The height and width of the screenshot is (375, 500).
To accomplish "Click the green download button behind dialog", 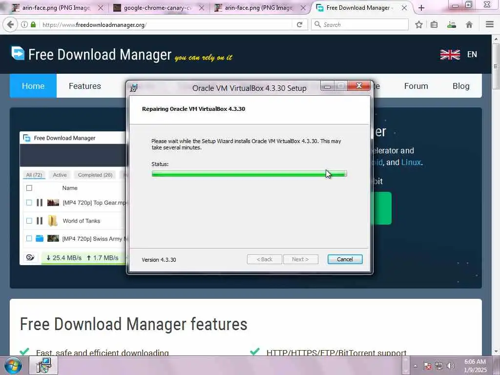I will (x=381, y=208).
